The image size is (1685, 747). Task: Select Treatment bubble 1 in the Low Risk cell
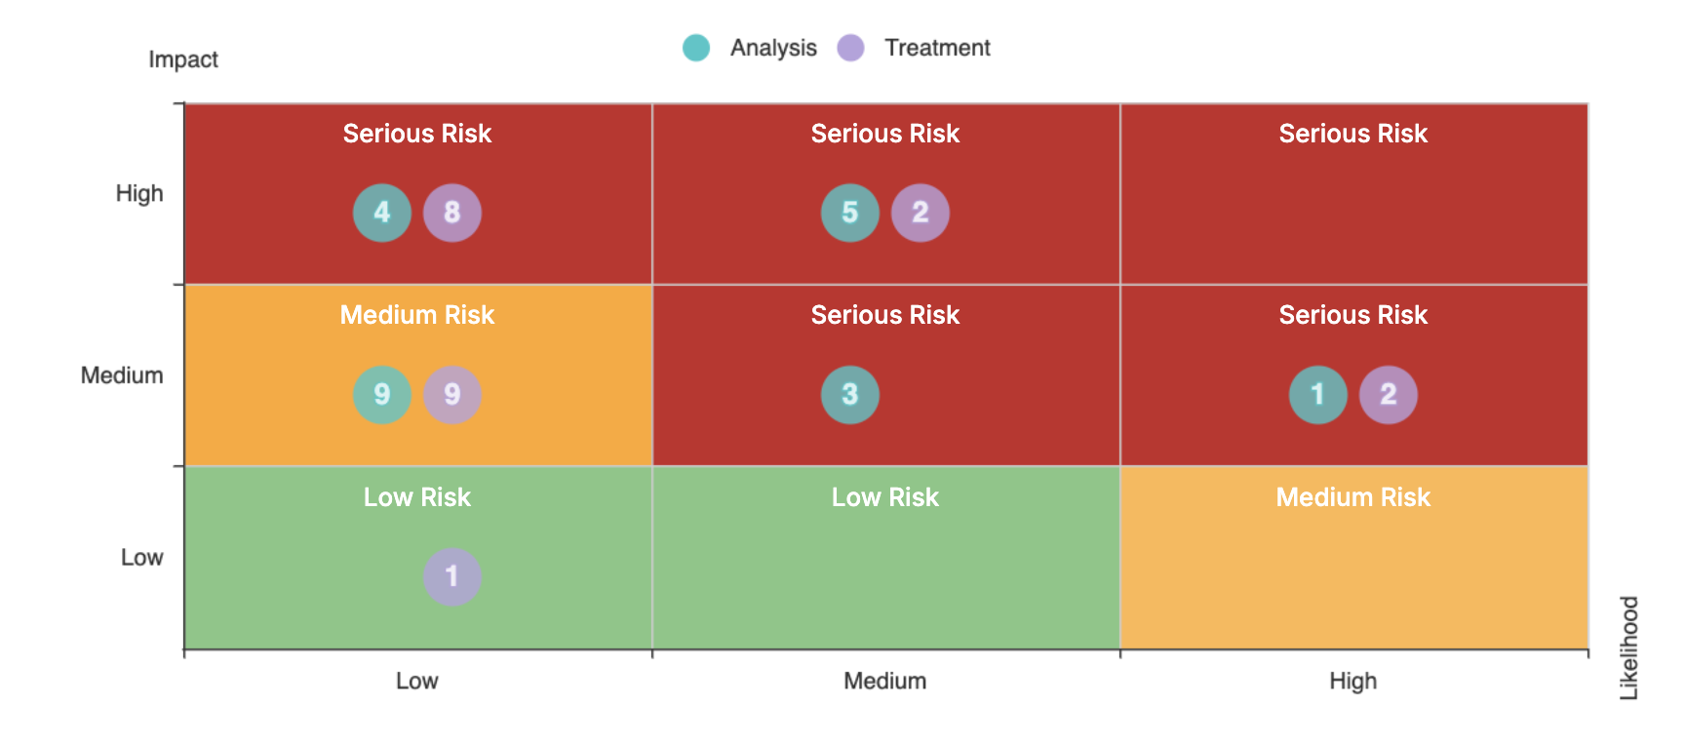click(x=451, y=576)
